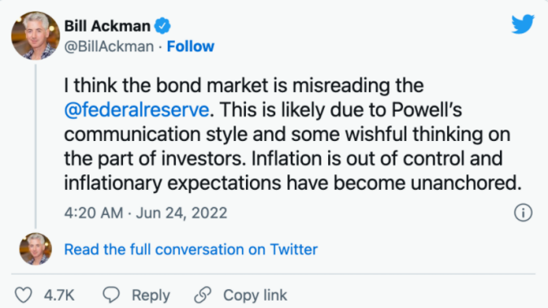Open Bill Ackman's large profile photo

35,36
